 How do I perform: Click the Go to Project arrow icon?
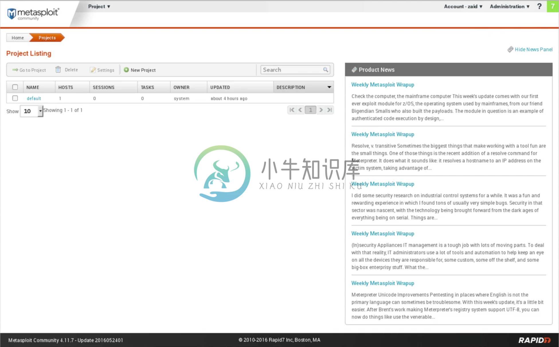click(x=15, y=70)
